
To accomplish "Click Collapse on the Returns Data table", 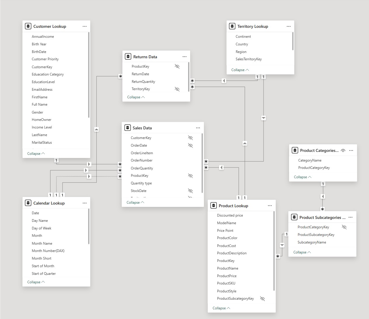I will pyautogui.click(x=136, y=97).
